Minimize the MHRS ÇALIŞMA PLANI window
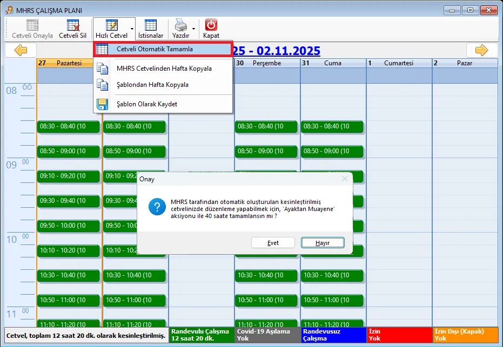Viewport: 503px width, 347px height. click(x=452, y=10)
